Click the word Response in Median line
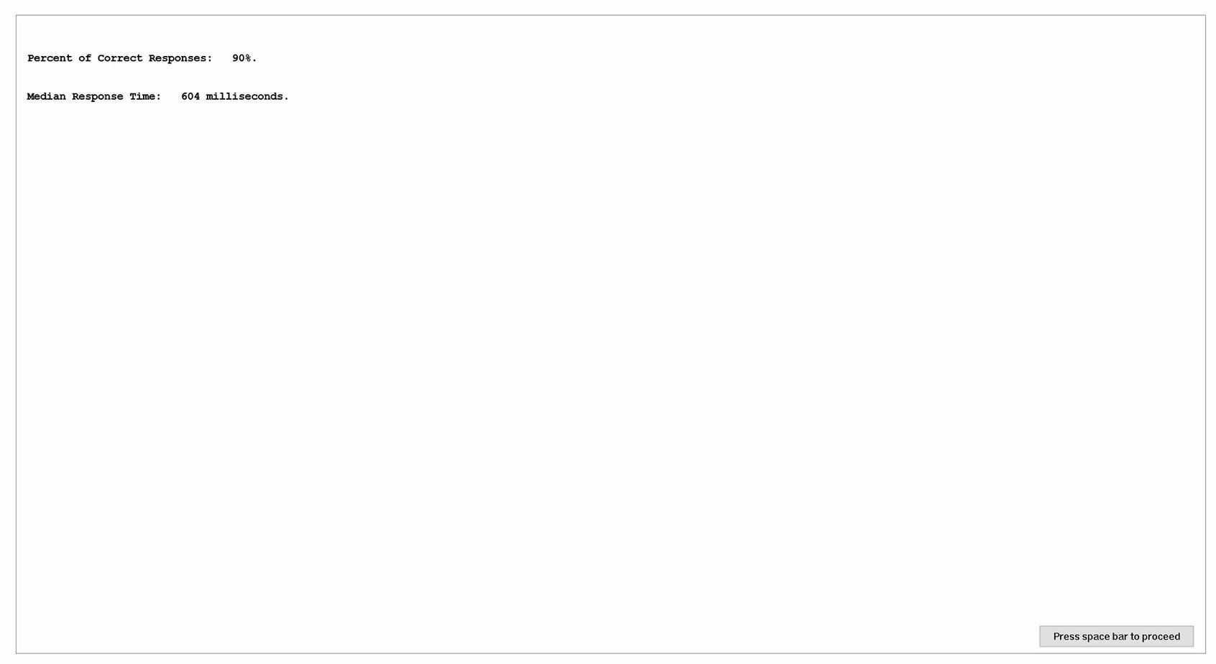The image size is (1216, 664). pyautogui.click(x=98, y=96)
